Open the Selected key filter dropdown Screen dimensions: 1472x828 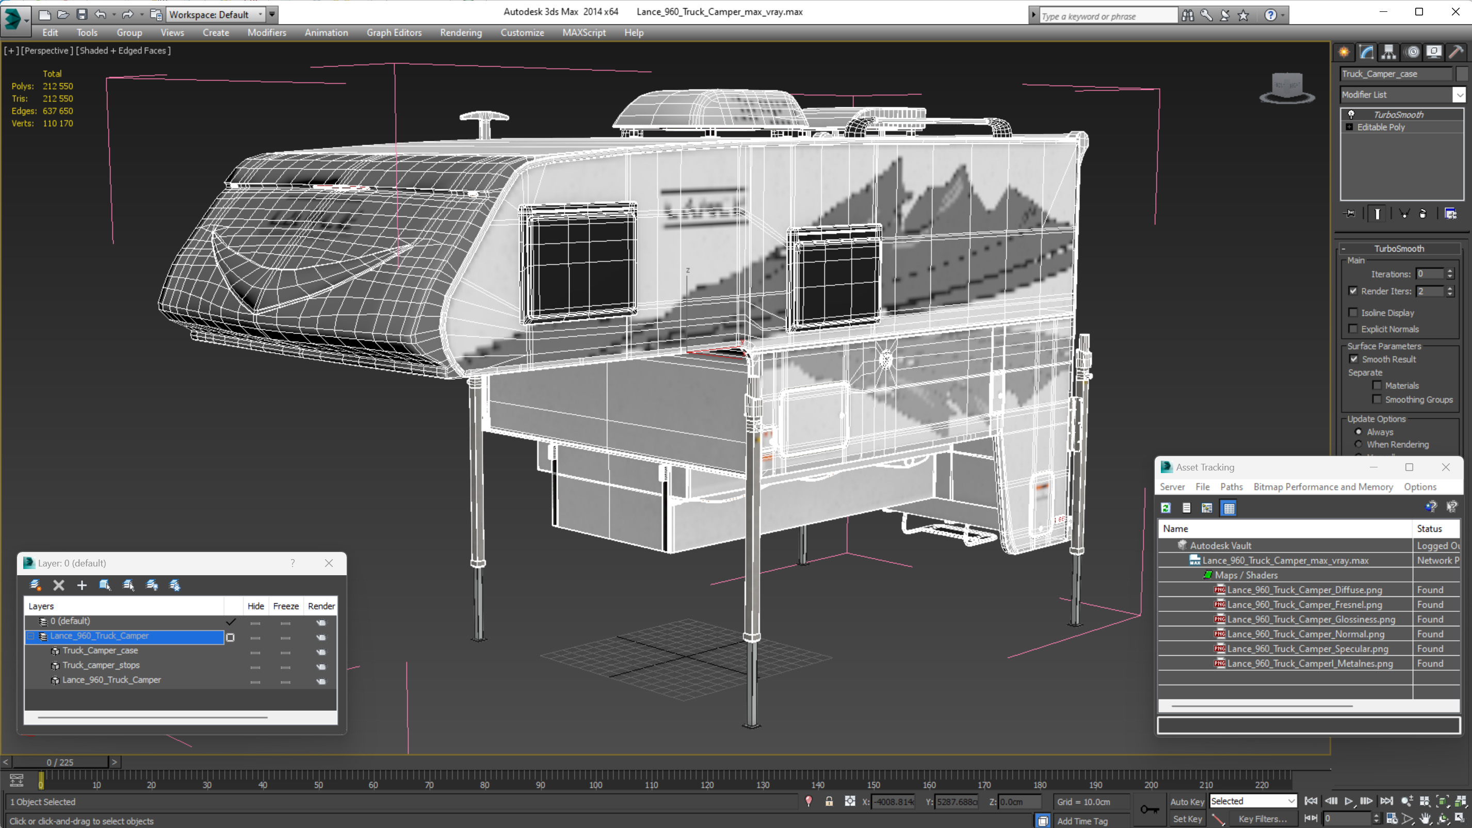tap(1253, 801)
